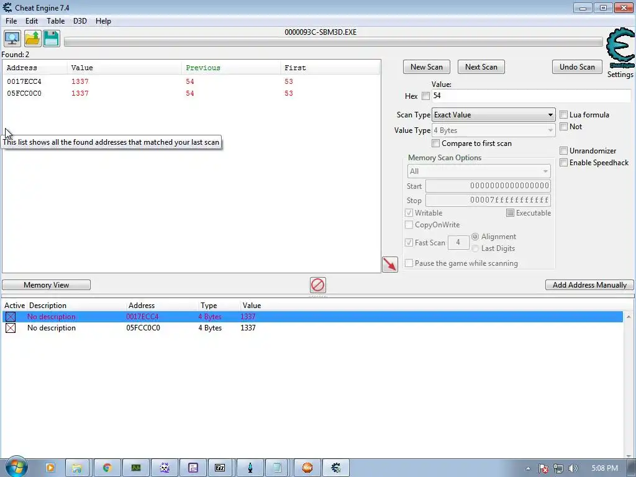Click Settings label under logo
This screenshot has width=636, height=477.
pyautogui.click(x=620, y=75)
